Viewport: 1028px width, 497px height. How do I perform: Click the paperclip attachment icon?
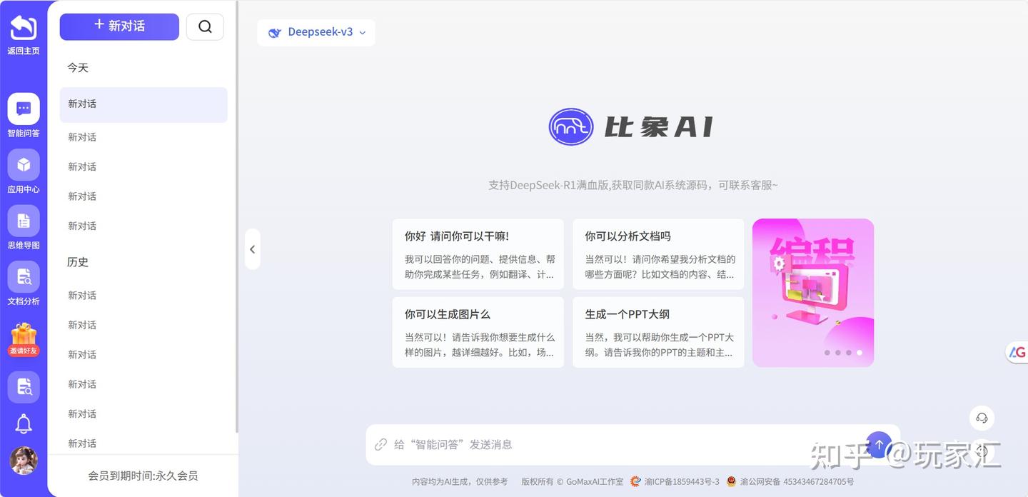pyautogui.click(x=381, y=444)
